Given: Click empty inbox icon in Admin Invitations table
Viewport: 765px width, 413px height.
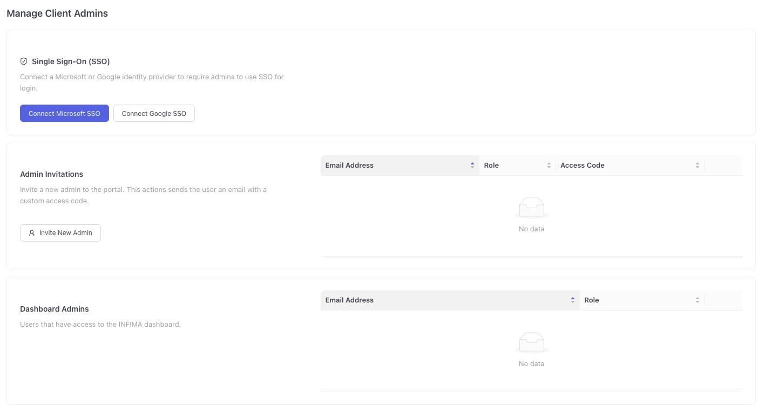Looking at the screenshot, I should coord(531,208).
